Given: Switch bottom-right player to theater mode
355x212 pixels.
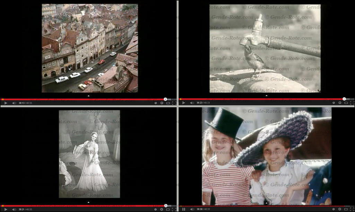Looking at the screenshot, I should pos(346,209).
